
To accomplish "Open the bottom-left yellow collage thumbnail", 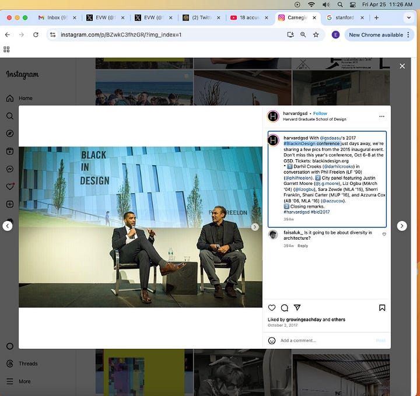I will coord(144,373).
